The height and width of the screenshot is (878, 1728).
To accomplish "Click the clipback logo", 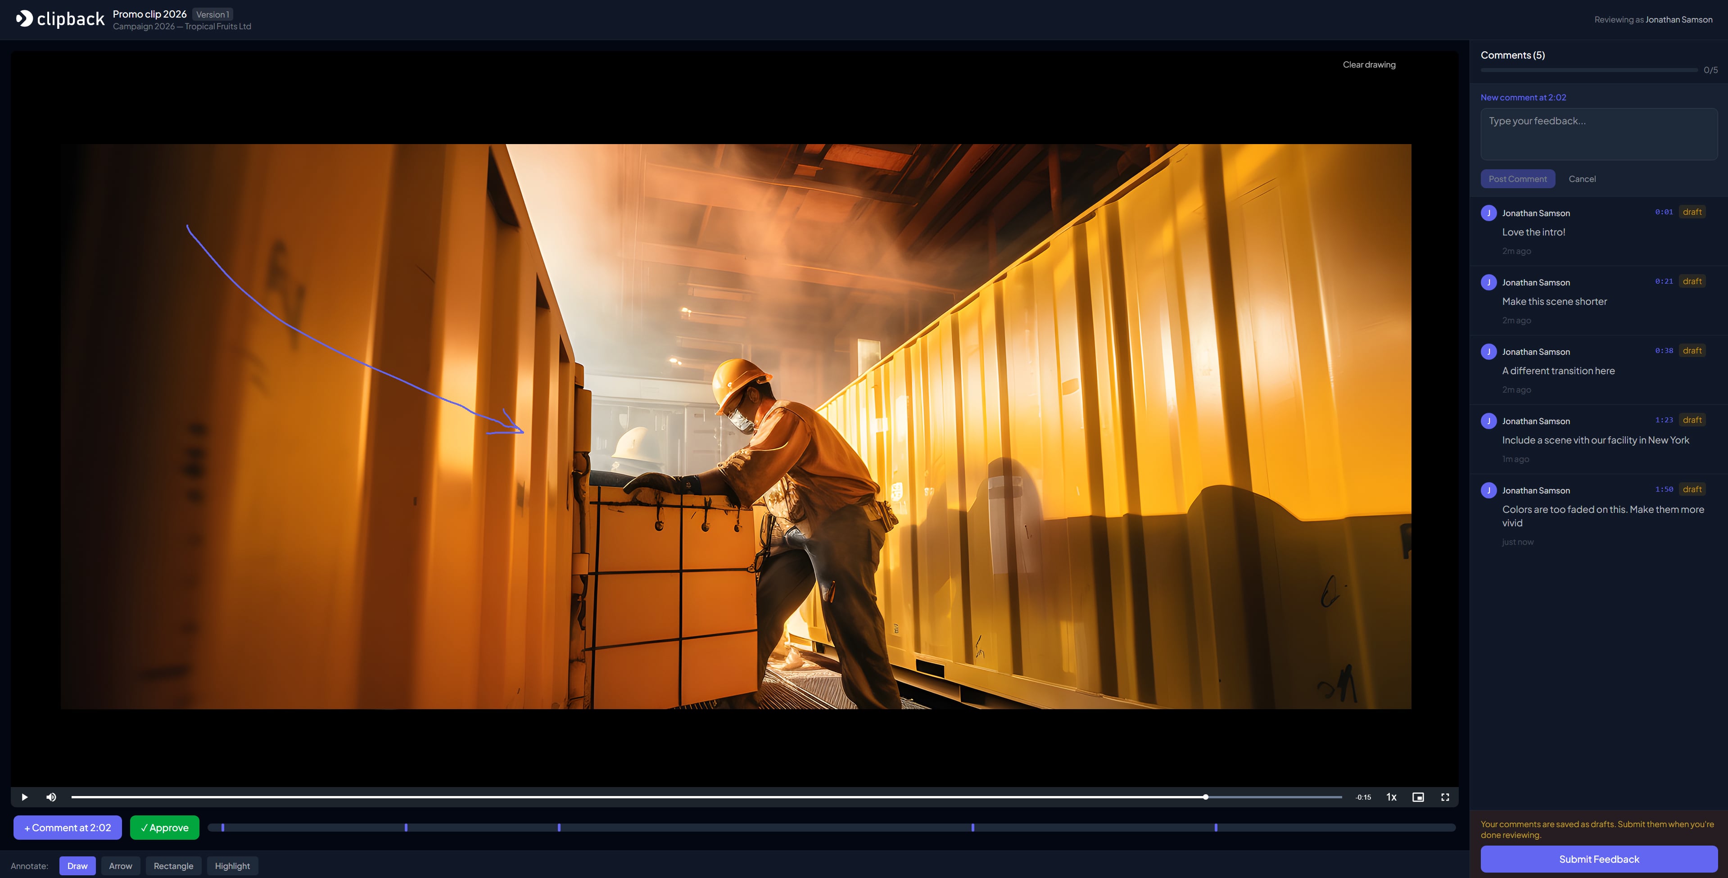I will click(x=60, y=19).
